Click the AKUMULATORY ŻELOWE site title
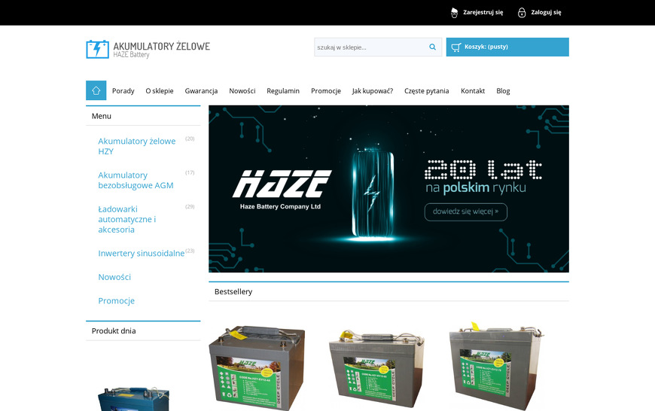This screenshot has width=655, height=411. tap(162, 46)
